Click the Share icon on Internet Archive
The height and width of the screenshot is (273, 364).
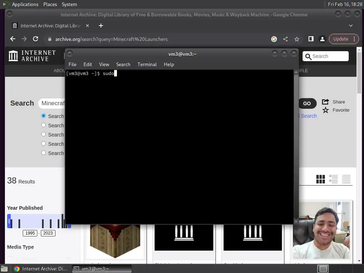326,102
